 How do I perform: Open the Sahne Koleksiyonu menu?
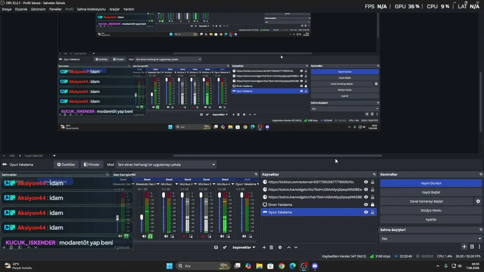(91, 9)
